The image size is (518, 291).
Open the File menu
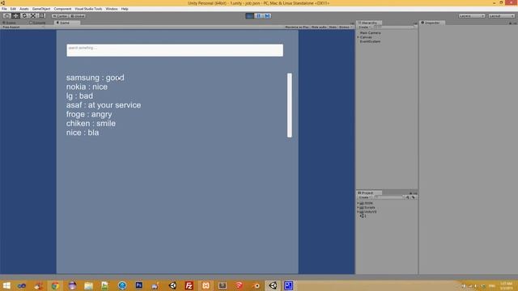4,9
